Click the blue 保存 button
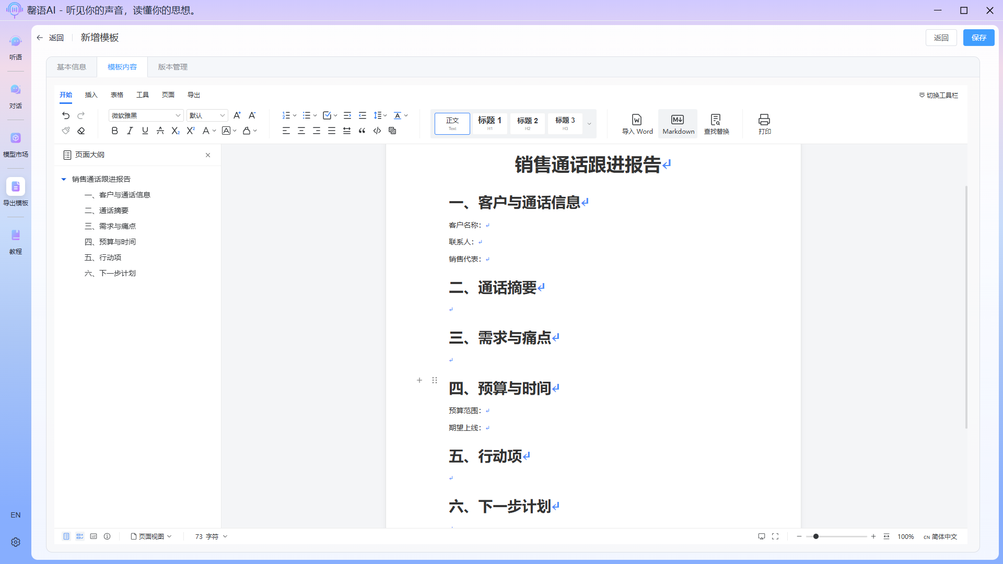1003x564 pixels. pyautogui.click(x=978, y=38)
